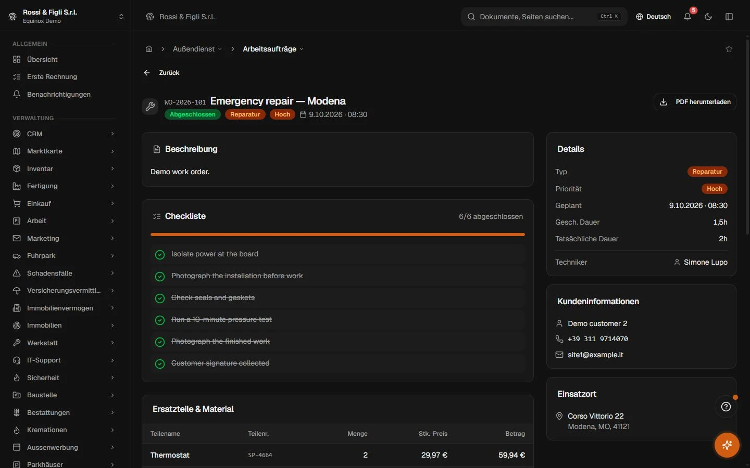Click the Sicherheit flame icon
This screenshot has height=468, width=750.
point(17,378)
